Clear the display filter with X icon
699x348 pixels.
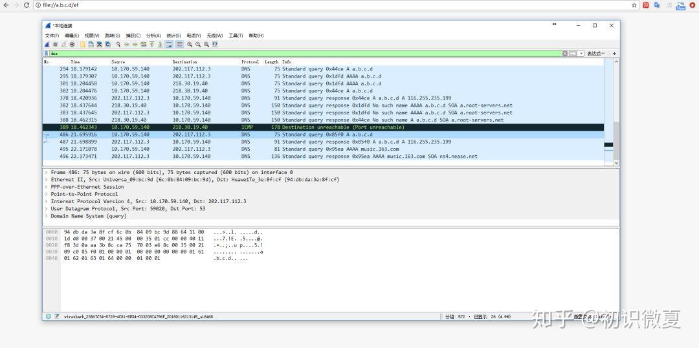[x=565, y=54]
